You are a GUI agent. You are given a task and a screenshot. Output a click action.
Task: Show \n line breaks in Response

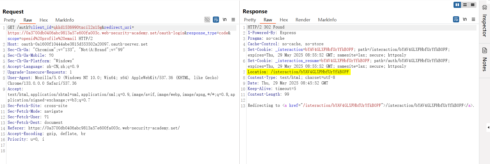(465, 19)
